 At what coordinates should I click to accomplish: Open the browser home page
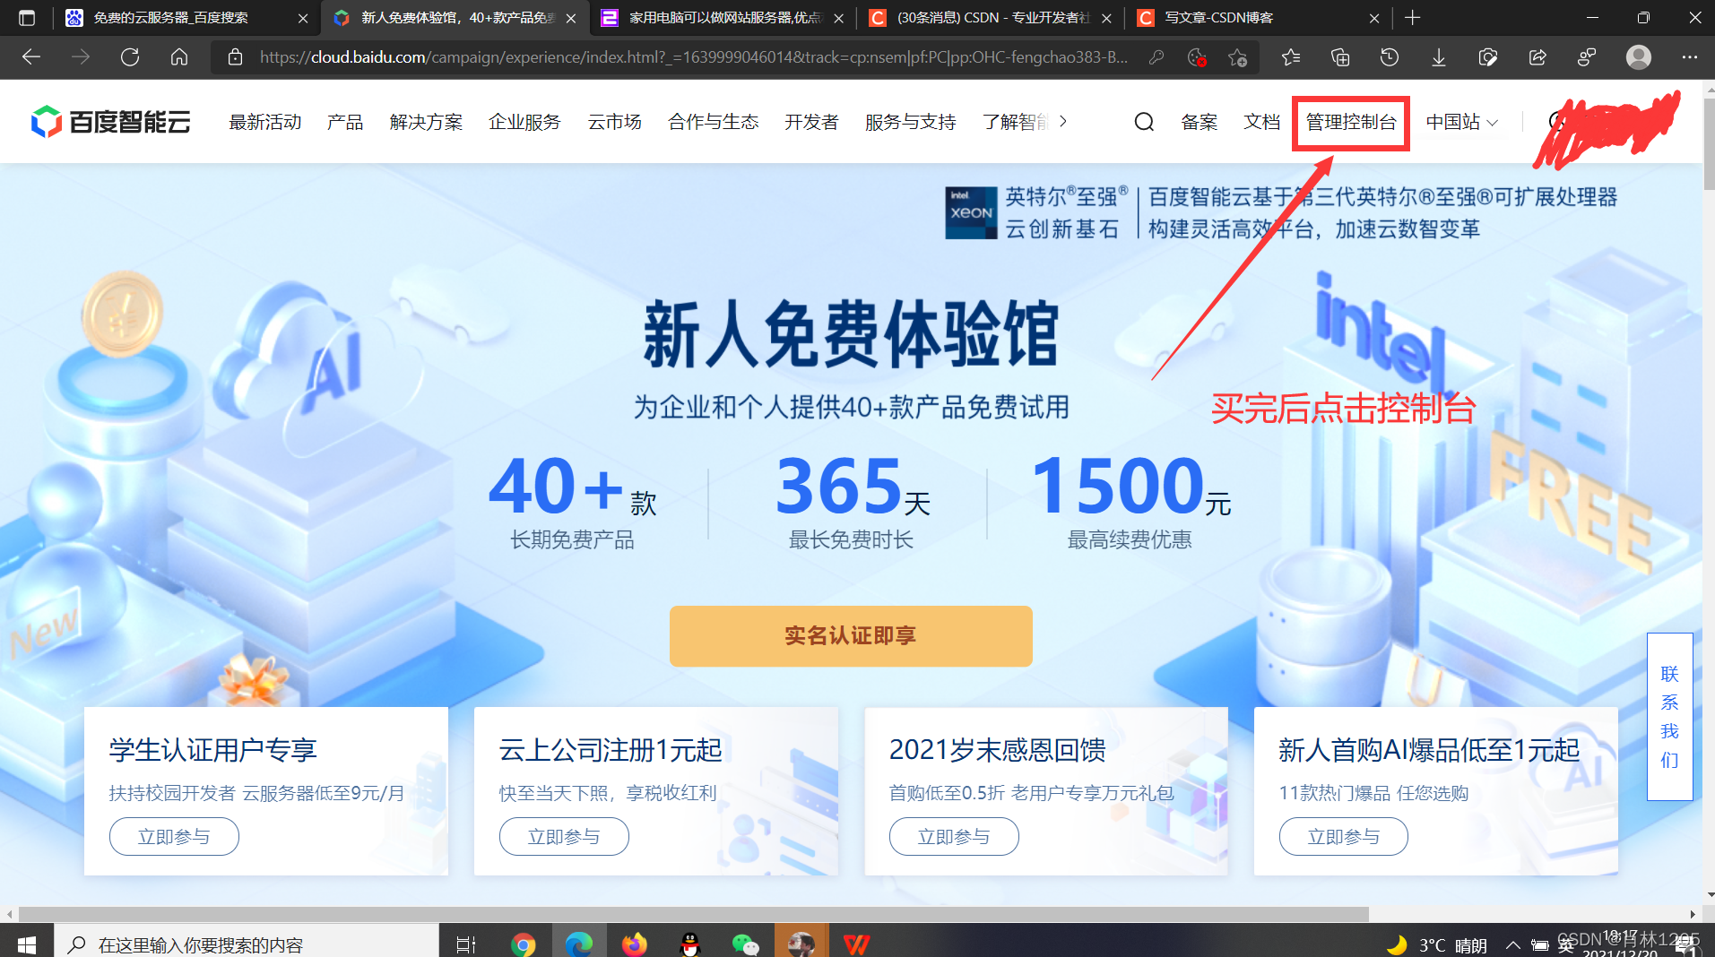[179, 57]
